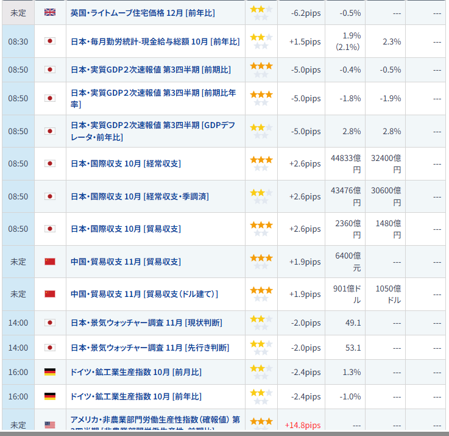Click the UK flag in the Rightmove row
The height and width of the screenshot is (436, 449).
tap(50, 13)
